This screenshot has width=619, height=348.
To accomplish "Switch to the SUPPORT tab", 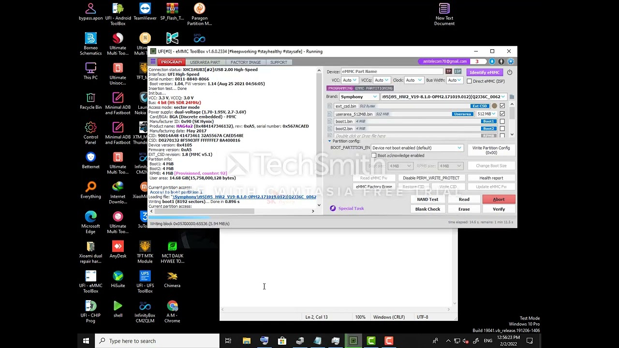I will [279, 62].
